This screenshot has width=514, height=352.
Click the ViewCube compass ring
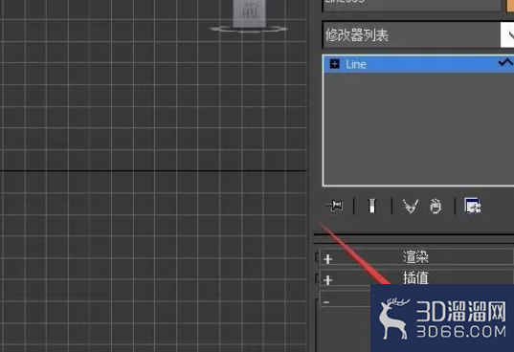249,30
